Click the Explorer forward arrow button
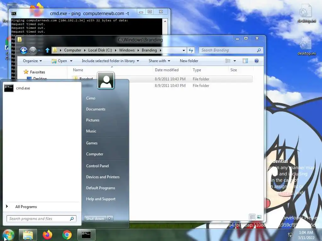The width and height of the screenshot is (322, 241). 33,50
